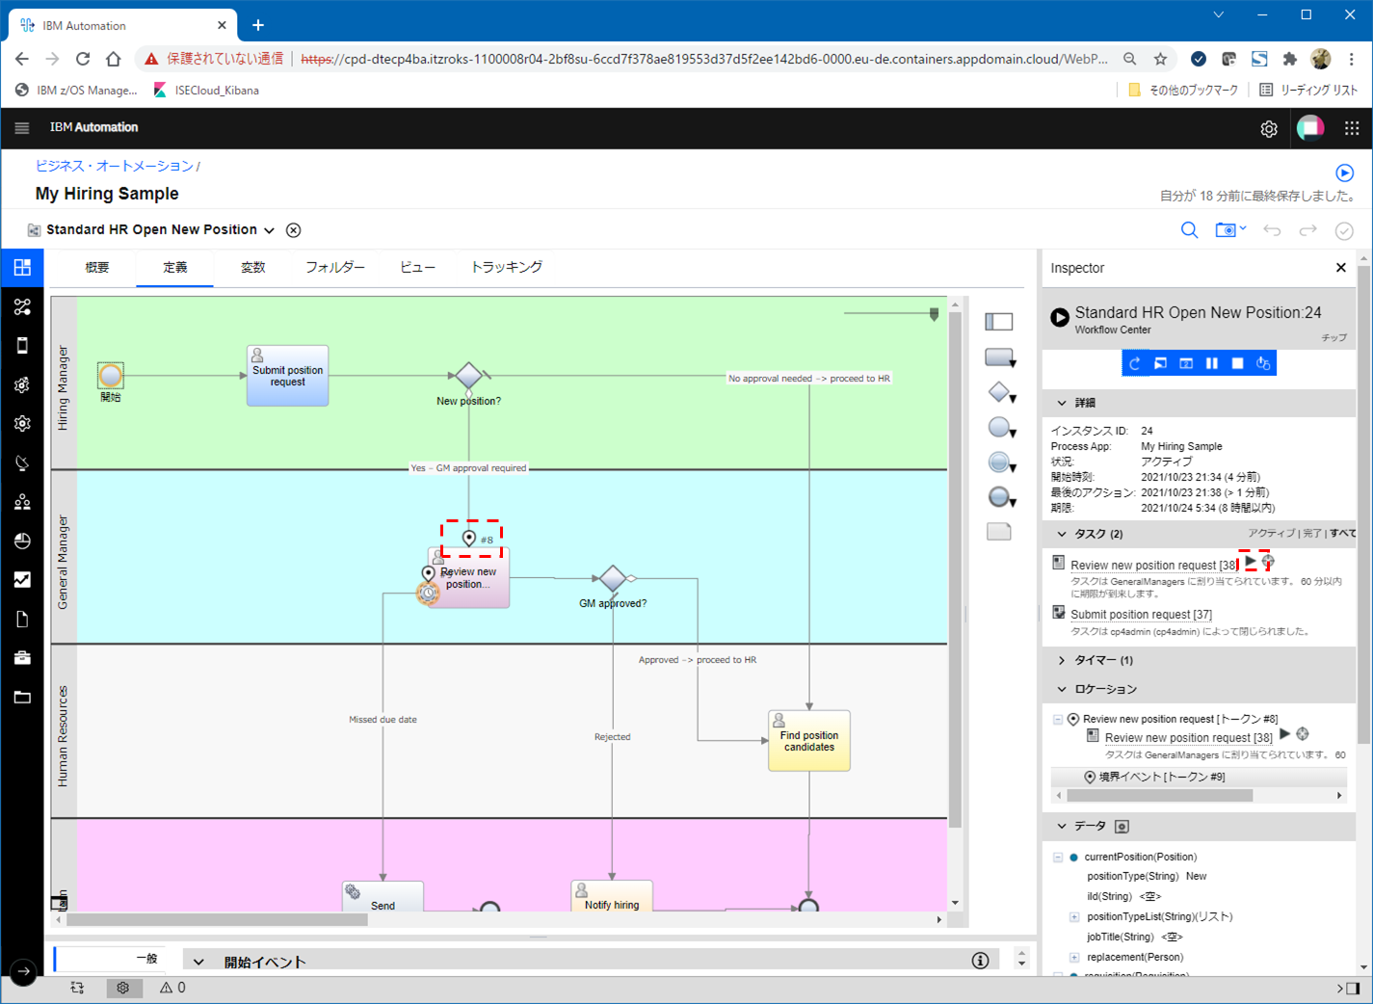Run Review new position request [38] under ロケーション
Viewport: 1373px width, 1004px height.
click(x=1284, y=734)
